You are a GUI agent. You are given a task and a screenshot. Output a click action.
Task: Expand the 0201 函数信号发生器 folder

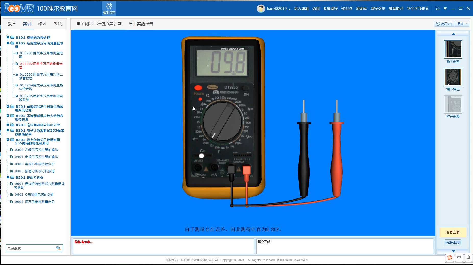coord(8,107)
